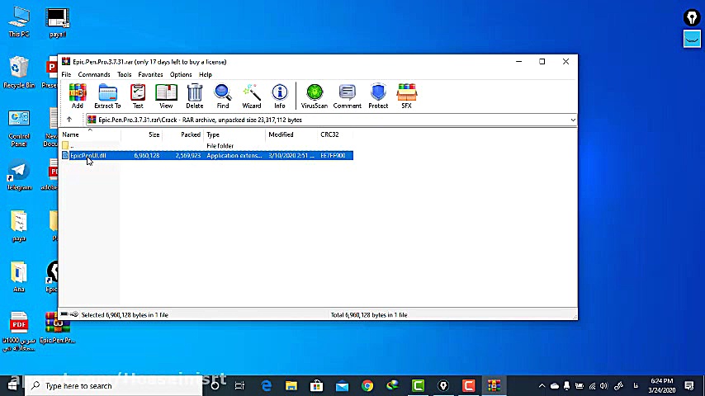Select the Recycle Bin desktop icon
The image size is (705, 396).
(x=19, y=73)
